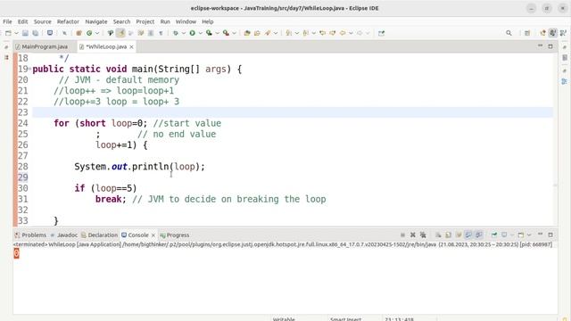Toggle console Word Wrap icon
This screenshot has width=571, height=321.
coord(459,235)
